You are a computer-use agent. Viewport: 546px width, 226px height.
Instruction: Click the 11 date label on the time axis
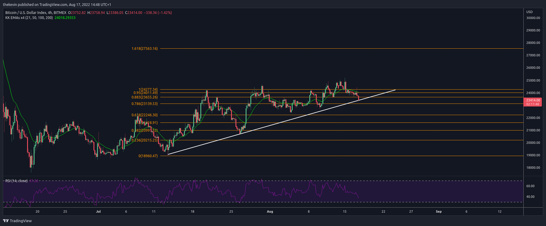[x=154, y=211]
